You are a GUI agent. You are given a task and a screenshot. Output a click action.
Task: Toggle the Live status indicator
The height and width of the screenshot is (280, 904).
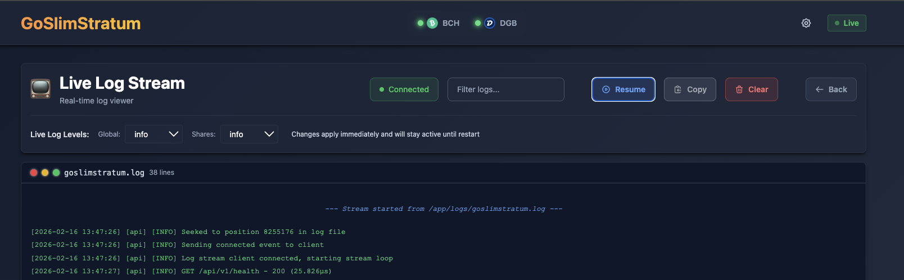(x=846, y=23)
